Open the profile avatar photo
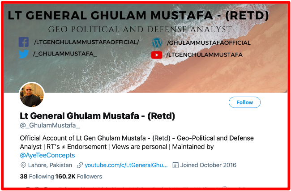 32,95
